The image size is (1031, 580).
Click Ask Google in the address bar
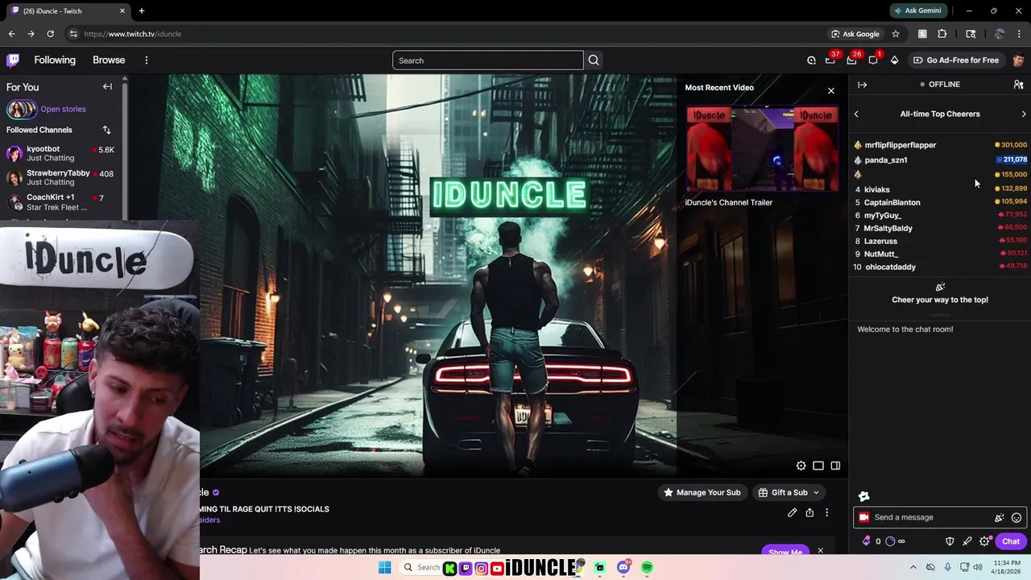click(x=855, y=34)
